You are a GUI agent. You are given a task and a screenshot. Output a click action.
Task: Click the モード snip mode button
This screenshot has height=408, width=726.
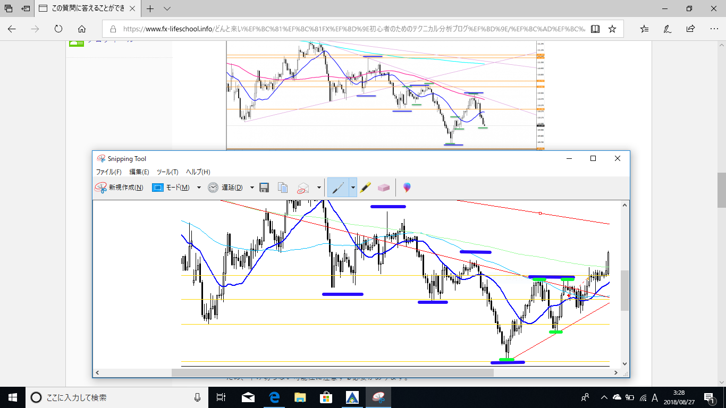pyautogui.click(x=171, y=188)
